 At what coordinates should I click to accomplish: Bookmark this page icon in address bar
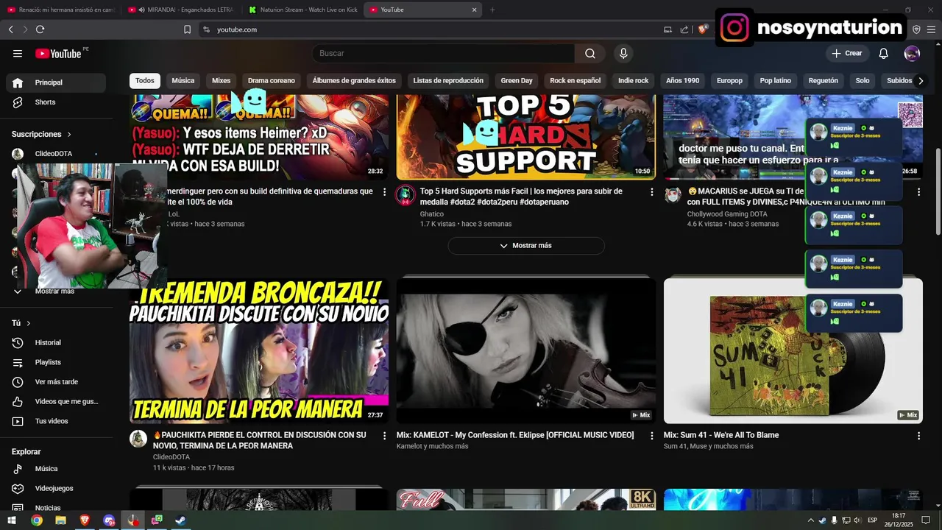tap(187, 29)
